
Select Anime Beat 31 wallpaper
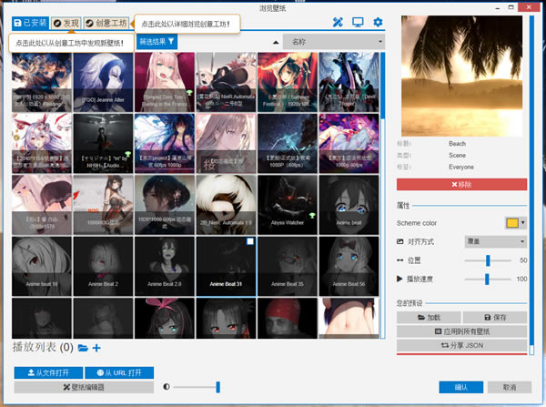226,266
